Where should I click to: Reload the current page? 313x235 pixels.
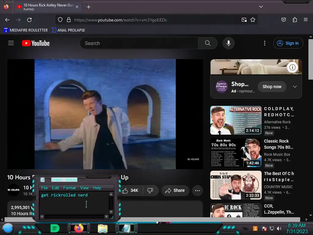coord(29,20)
